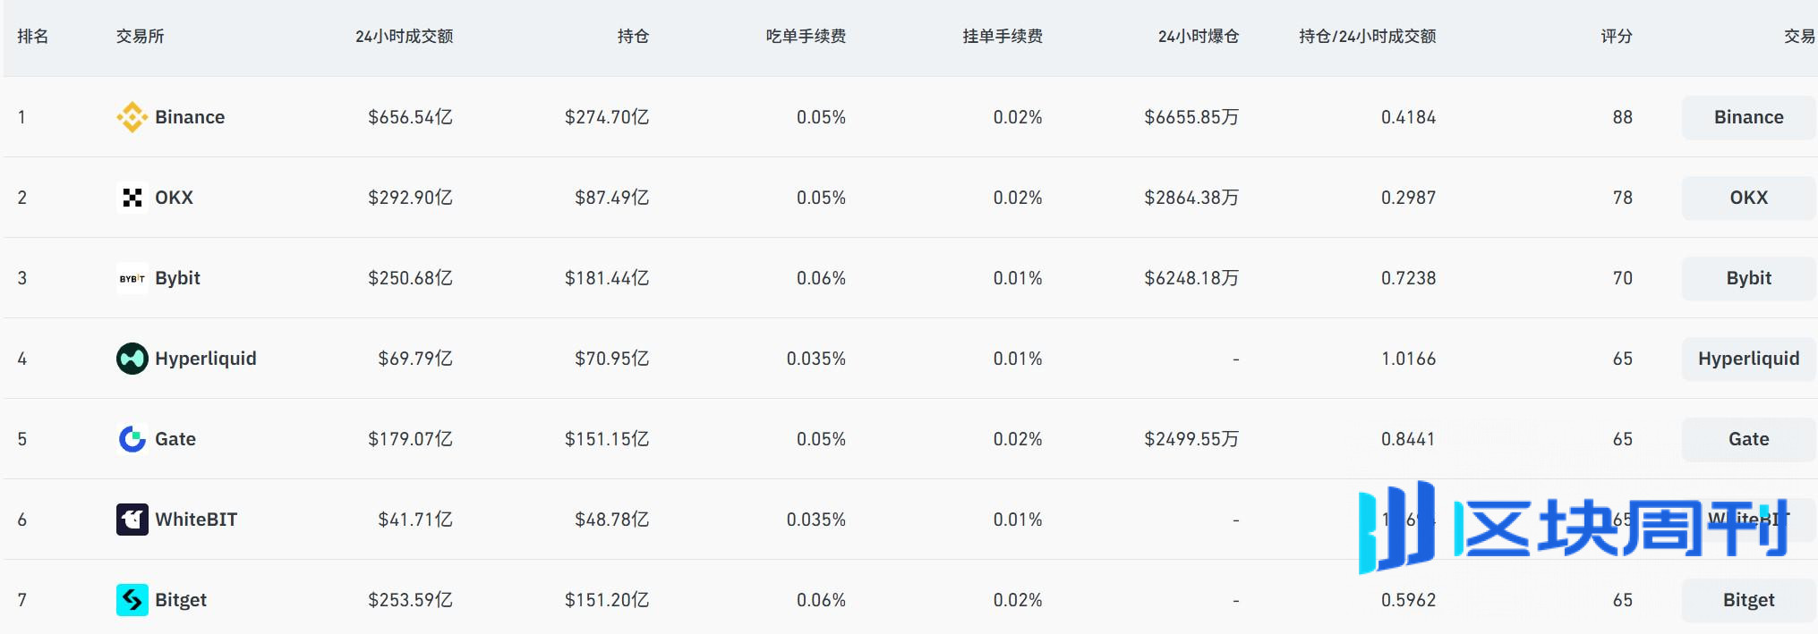Screen dimensions: 1818x634
Task: Sort by 24小时爆仓 column header
Action: tap(1199, 37)
